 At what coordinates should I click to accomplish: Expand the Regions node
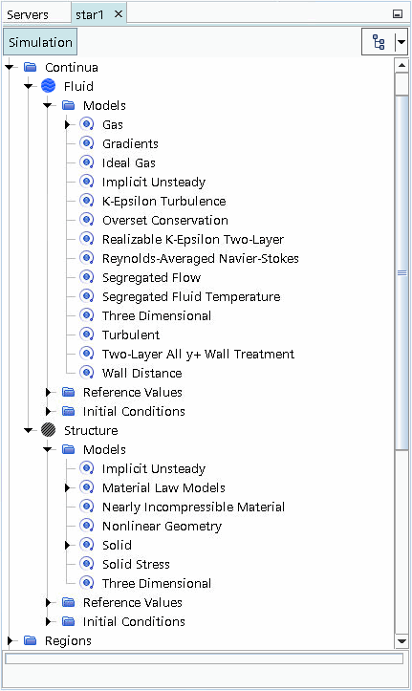(x=11, y=640)
